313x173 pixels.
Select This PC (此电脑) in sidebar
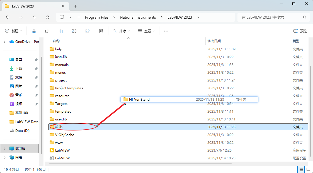pos(20,149)
